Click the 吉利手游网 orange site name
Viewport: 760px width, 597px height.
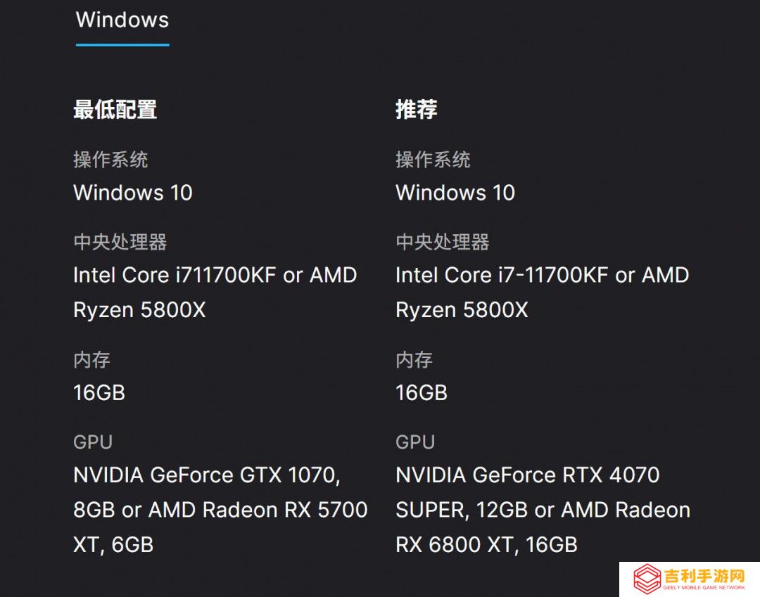pyautogui.click(x=704, y=576)
